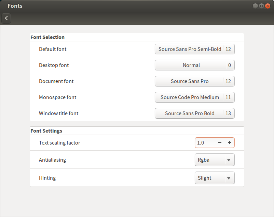
Task: Click the Hinting dropdown arrow
Action: (x=229, y=178)
